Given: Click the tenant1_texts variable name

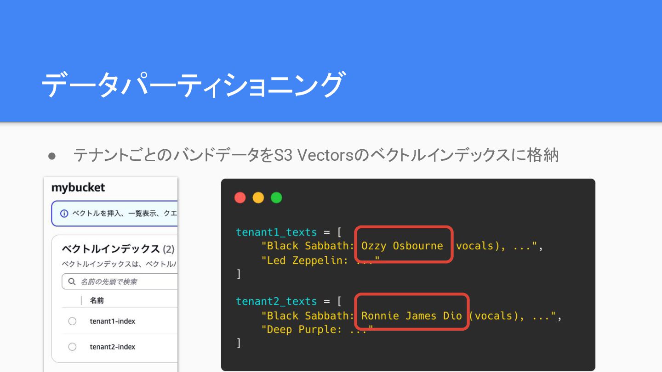Looking at the screenshot, I should 276,232.
